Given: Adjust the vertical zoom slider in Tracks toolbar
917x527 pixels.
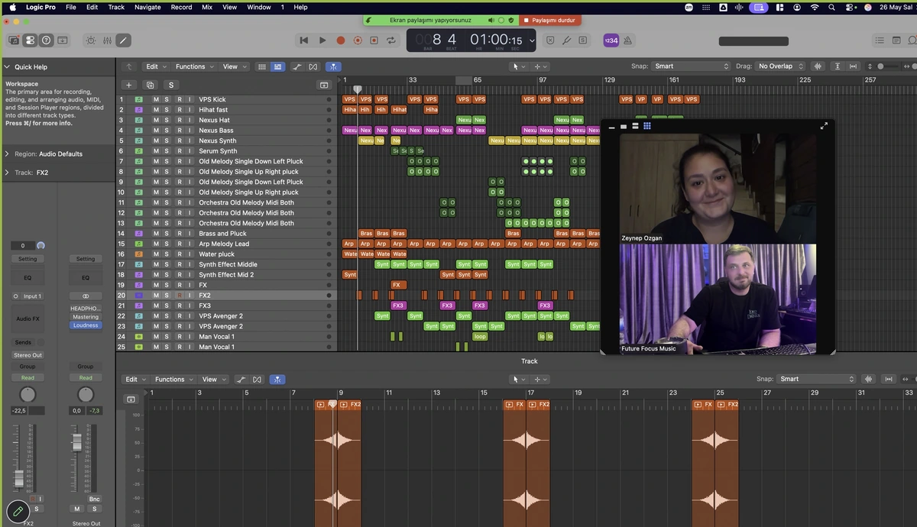Looking at the screenshot, I should coord(882,66).
